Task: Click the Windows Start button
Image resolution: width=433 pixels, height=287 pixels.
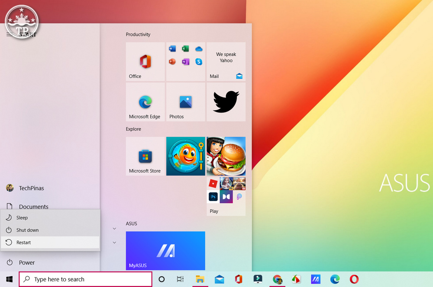Action: (x=10, y=279)
